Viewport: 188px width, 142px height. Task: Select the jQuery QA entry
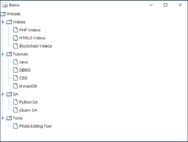[28, 110]
